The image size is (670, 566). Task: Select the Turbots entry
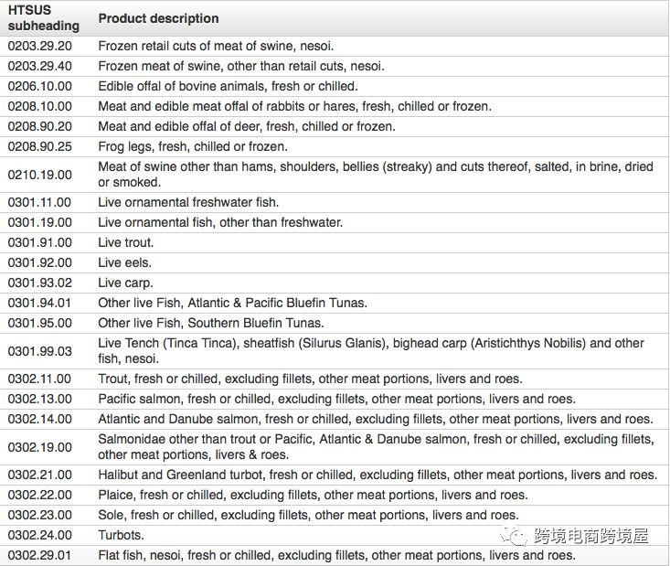(x=121, y=535)
